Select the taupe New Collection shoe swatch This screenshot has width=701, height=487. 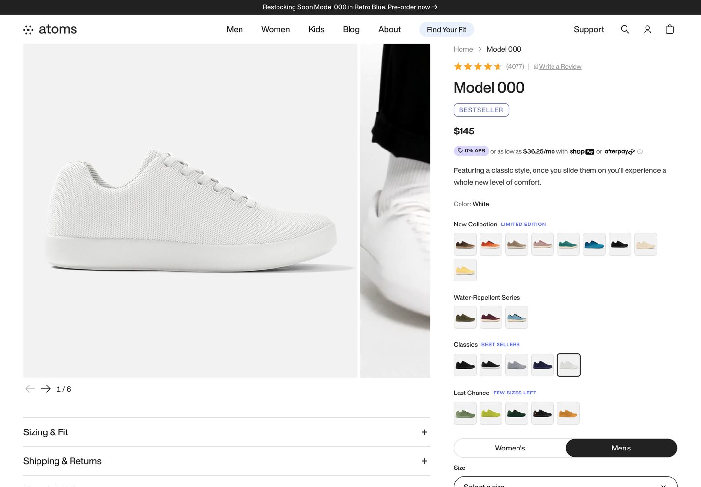click(517, 244)
